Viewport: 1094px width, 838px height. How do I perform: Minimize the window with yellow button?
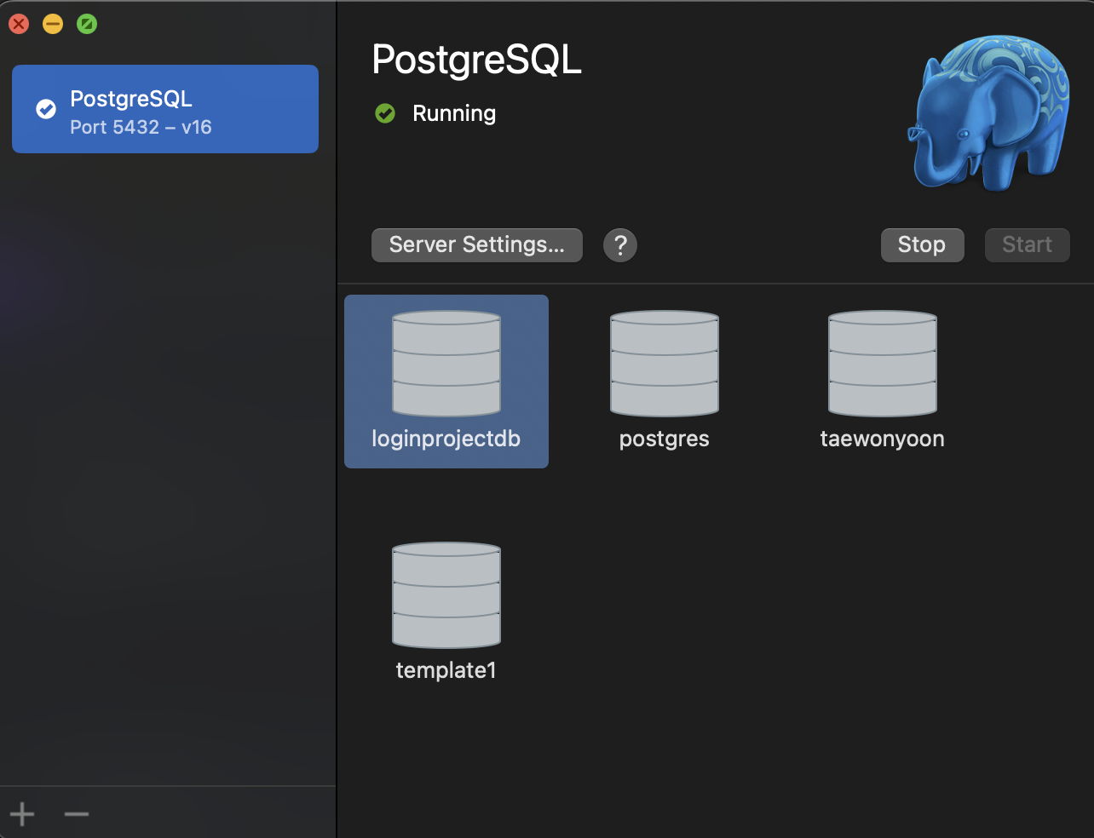[53, 24]
